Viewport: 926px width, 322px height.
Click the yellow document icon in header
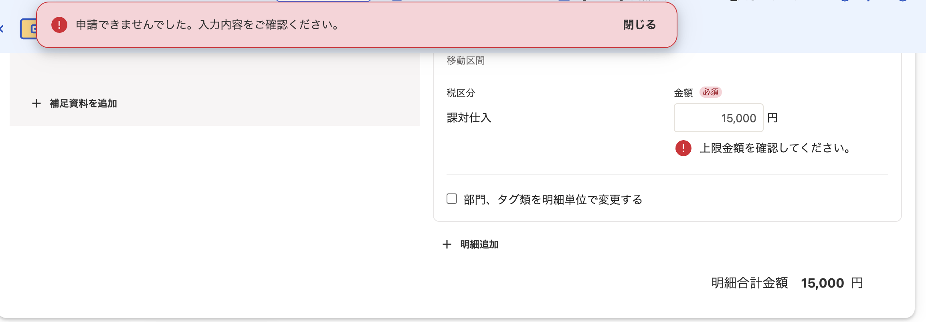click(28, 29)
